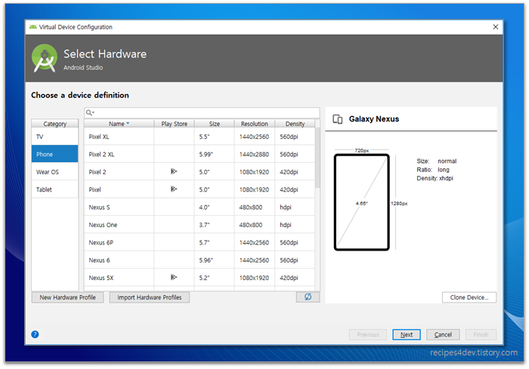The height and width of the screenshot is (369, 529).
Task: Select the Nexus One device row
Action: pyautogui.click(x=200, y=225)
